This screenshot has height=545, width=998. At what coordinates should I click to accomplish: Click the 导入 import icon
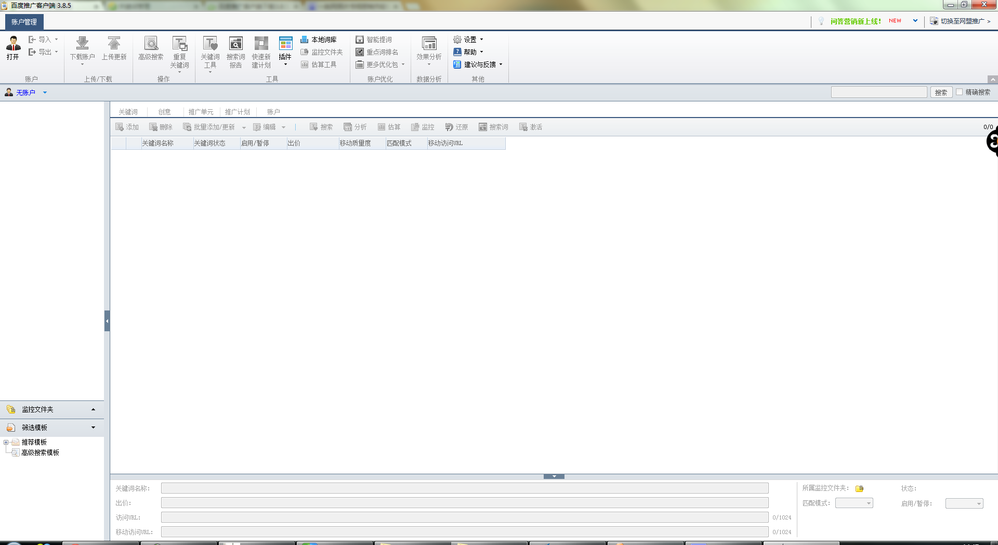coord(32,40)
